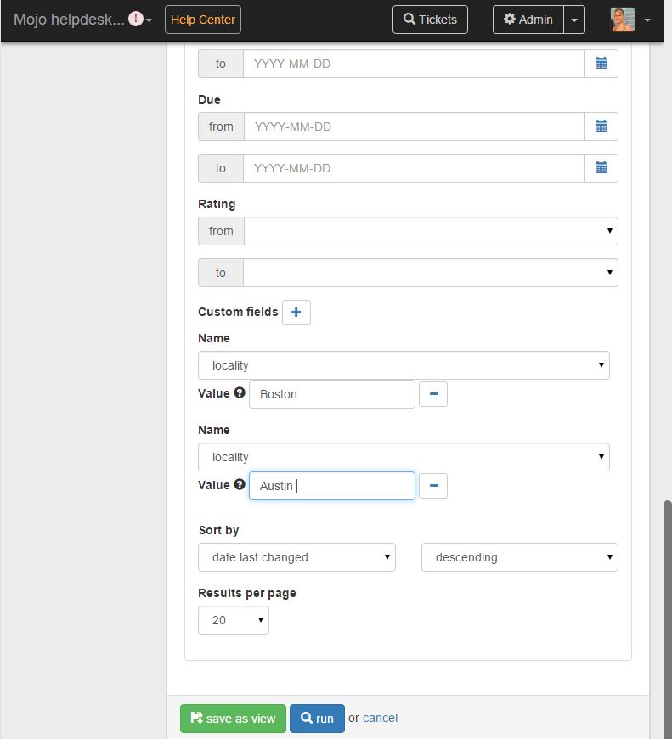Open the Rating to dropdown

coord(431,273)
